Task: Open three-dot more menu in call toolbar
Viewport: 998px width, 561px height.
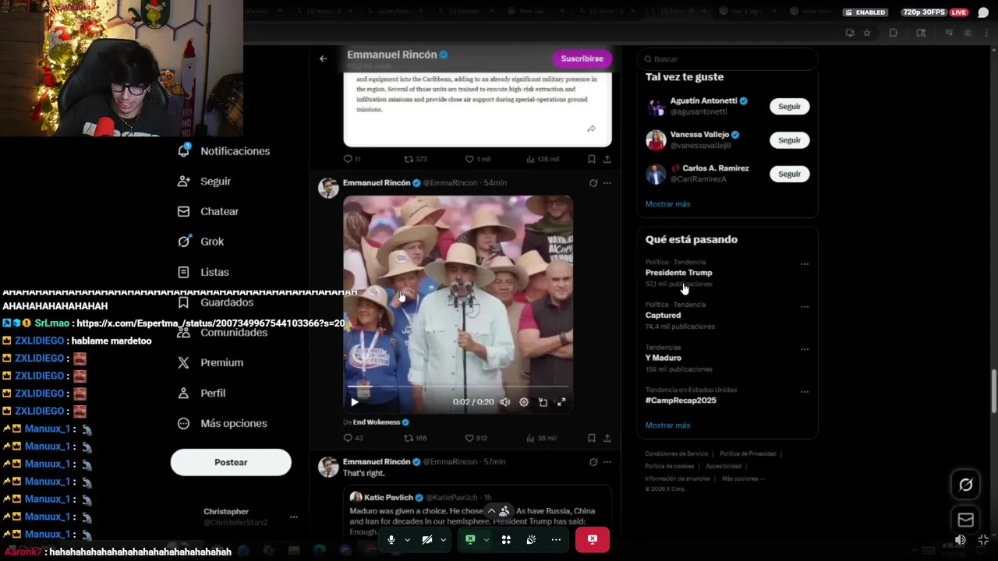Action: (556, 539)
